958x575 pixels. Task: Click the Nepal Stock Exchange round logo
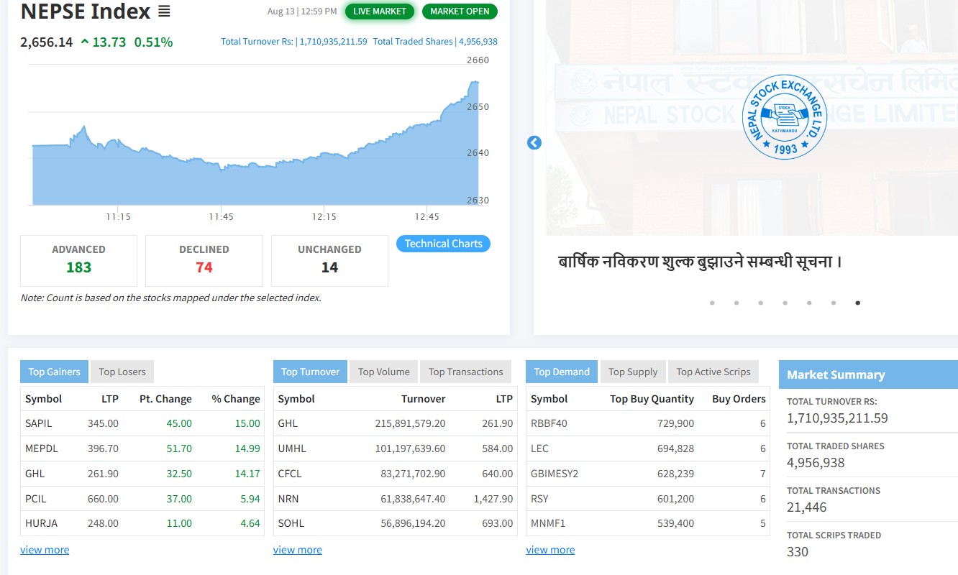(x=784, y=116)
